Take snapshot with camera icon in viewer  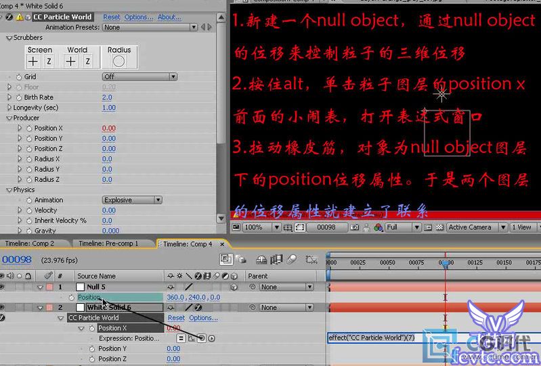pyautogui.click(x=354, y=227)
